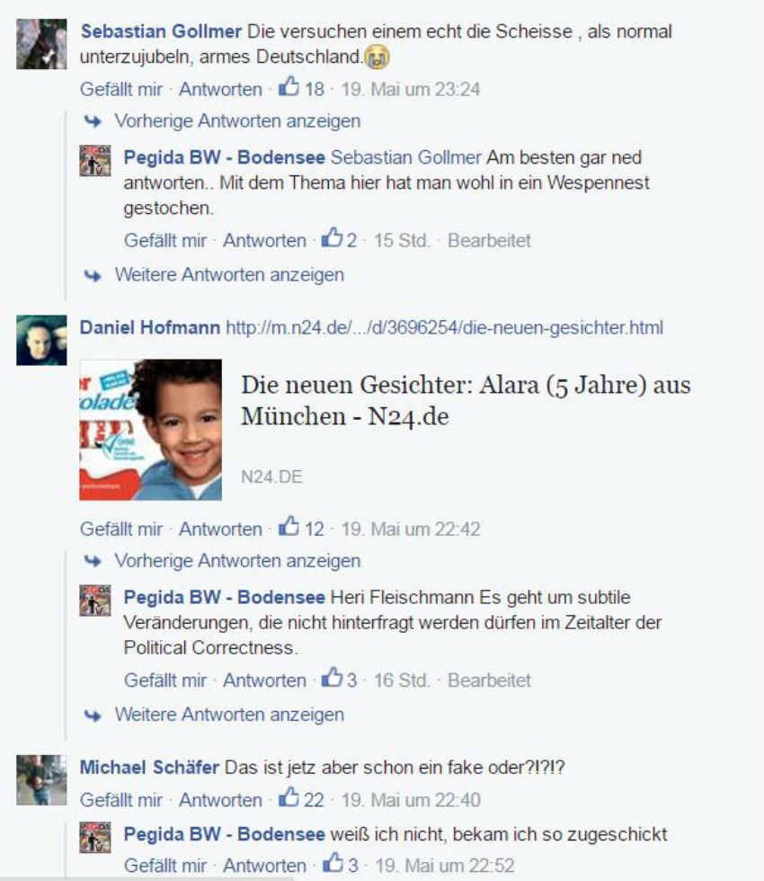Open Sebastian Gollmer's profile picture
This screenshot has height=881, width=764.
click(41, 44)
